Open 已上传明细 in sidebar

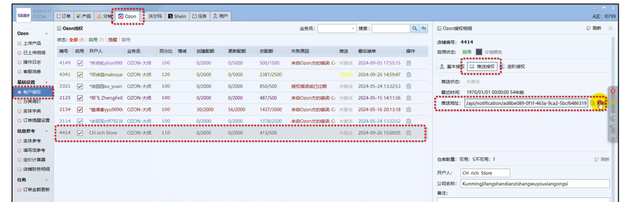click(x=32, y=53)
